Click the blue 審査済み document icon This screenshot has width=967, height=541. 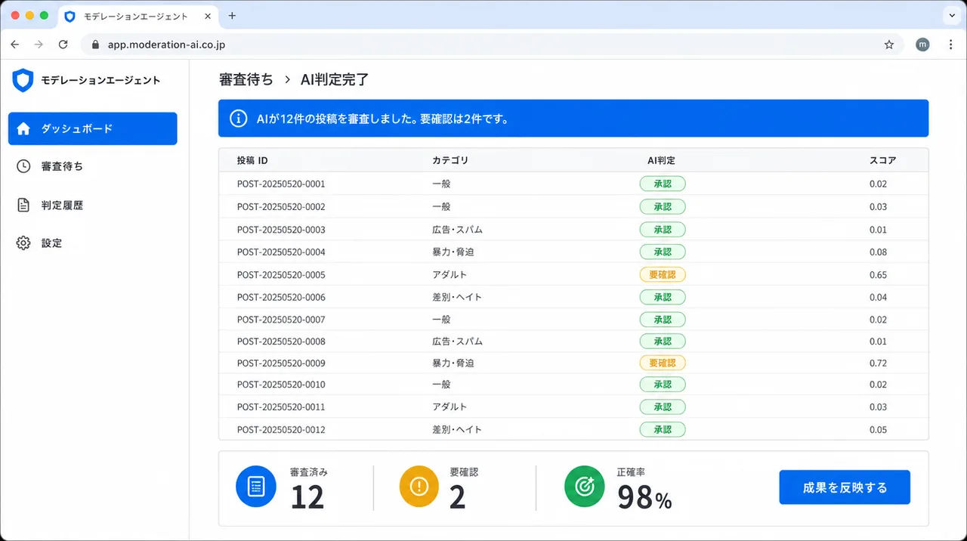256,487
